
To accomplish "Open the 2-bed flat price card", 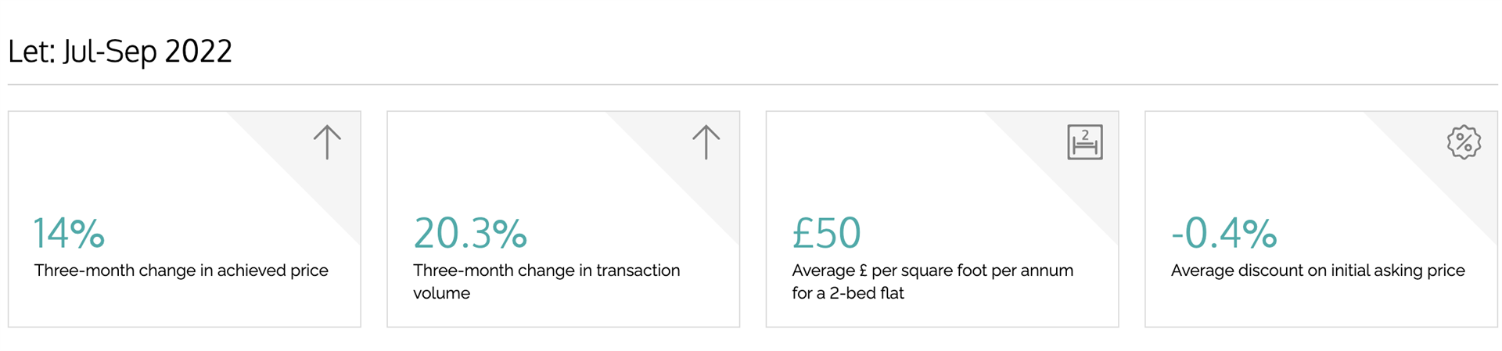I will tap(942, 219).
